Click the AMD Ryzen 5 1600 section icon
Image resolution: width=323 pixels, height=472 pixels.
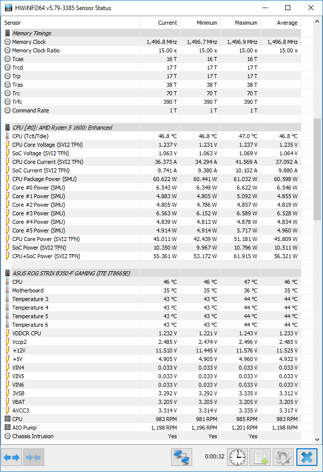(x=8, y=128)
